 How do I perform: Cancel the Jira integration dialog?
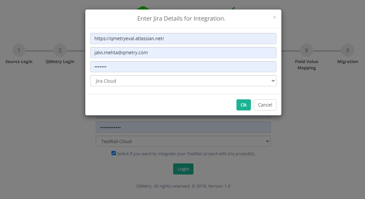point(265,105)
